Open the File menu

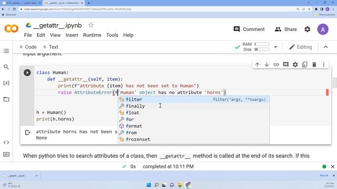point(28,35)
